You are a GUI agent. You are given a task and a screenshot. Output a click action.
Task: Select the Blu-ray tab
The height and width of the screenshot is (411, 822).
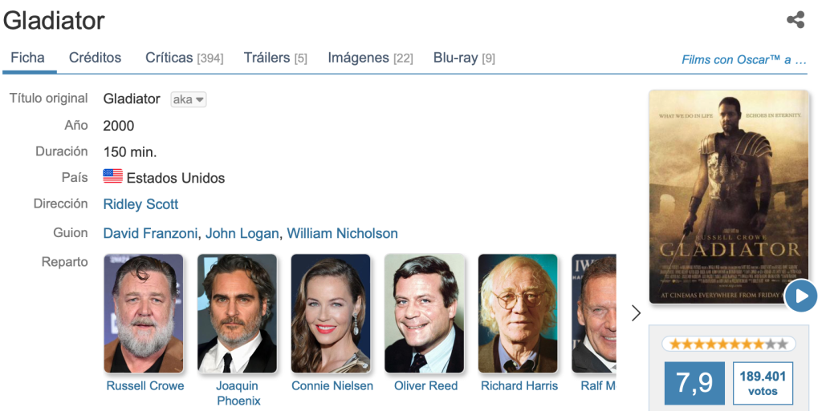coord(464,58)
